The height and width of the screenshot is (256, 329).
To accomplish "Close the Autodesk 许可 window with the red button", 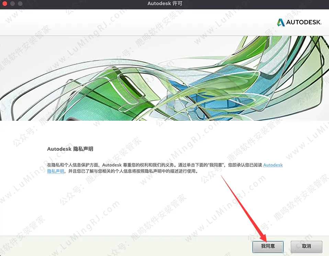I will (x=5, y=3).
